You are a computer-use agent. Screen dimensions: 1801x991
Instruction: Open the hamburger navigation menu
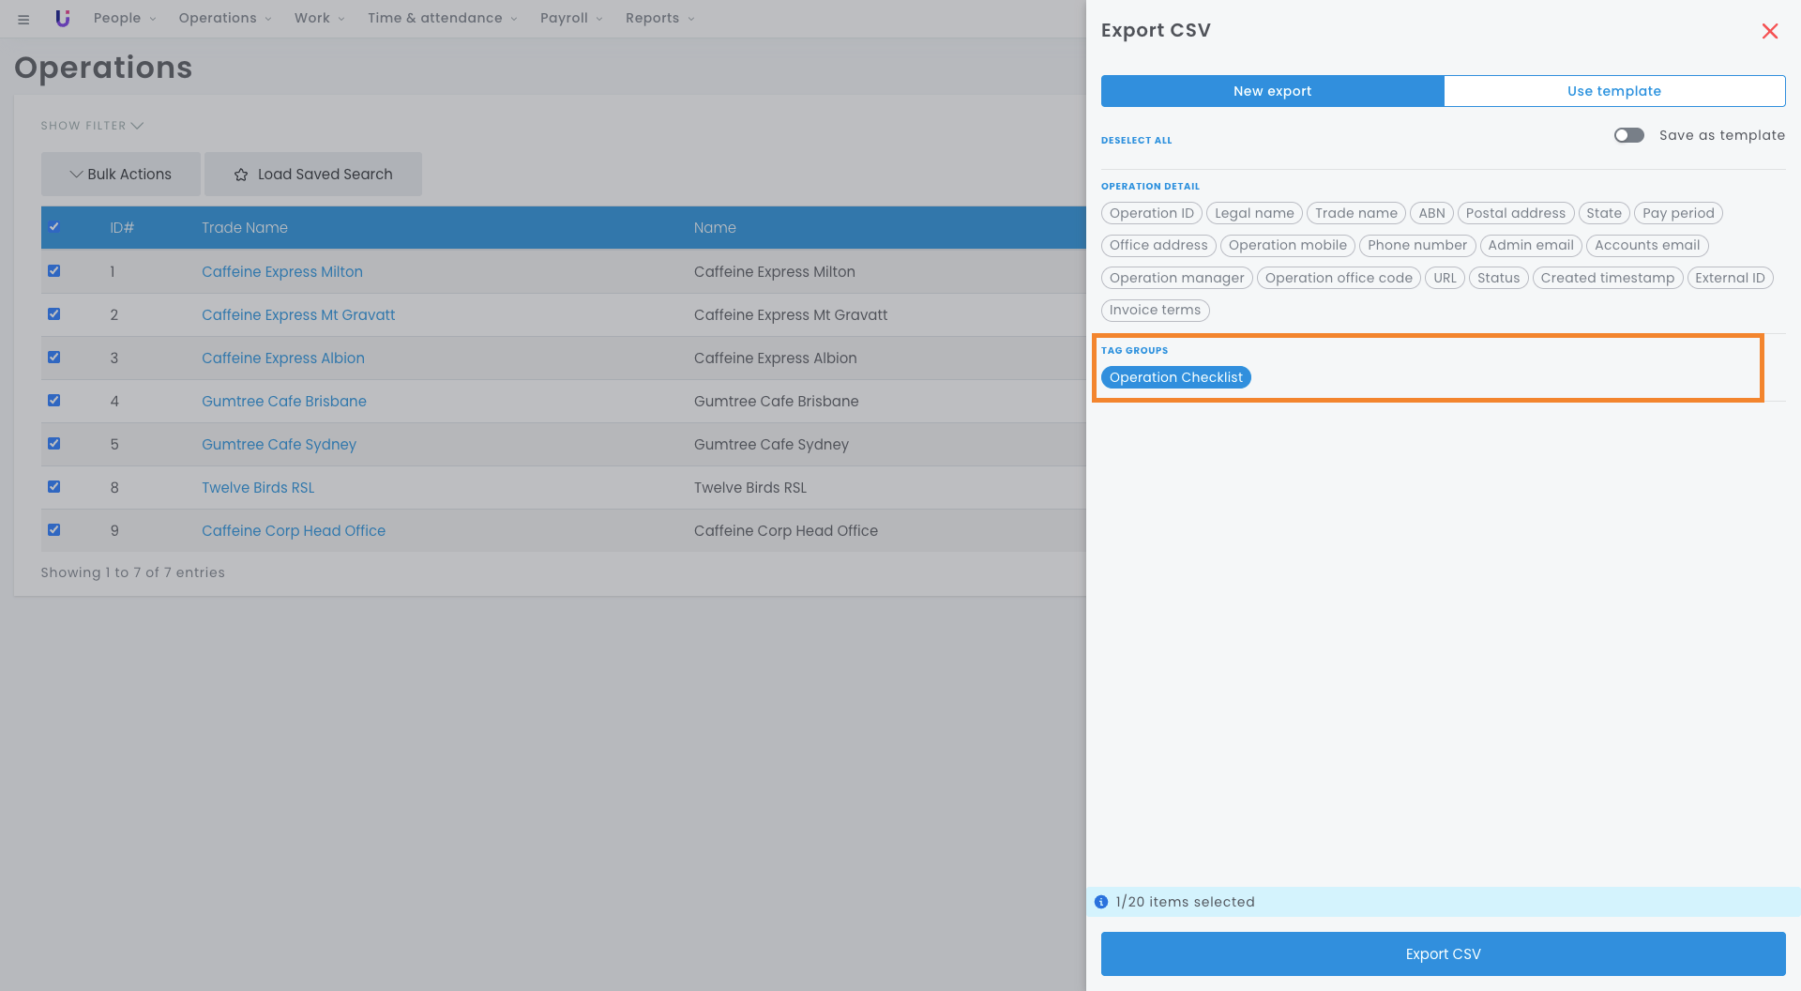click(x=23, y=19)
